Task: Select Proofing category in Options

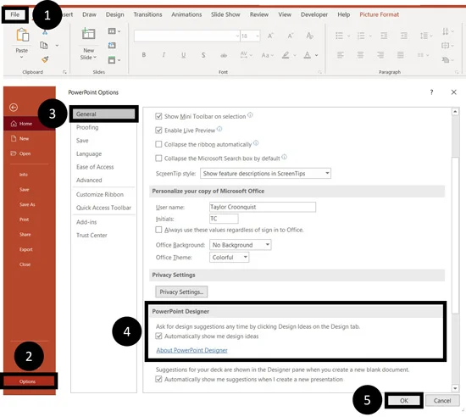Action: tap(87, 127)
